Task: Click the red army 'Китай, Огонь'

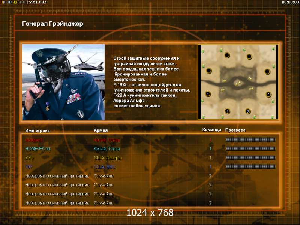Action: pyautogui.click(x=107, y=140)
